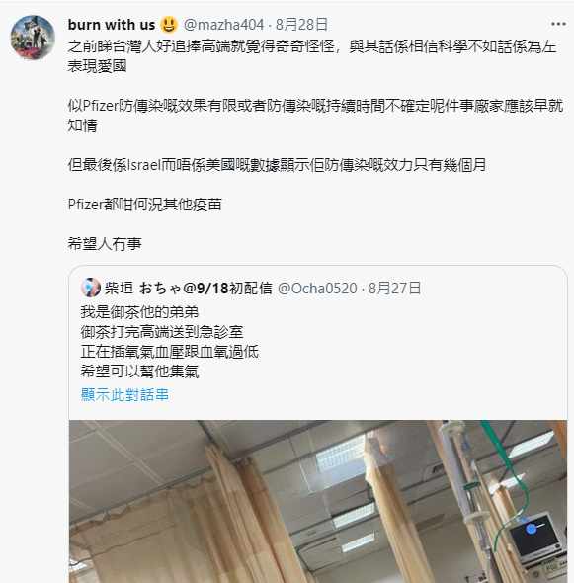Show the conversation via 顯示此對話串

coord(124,394)
